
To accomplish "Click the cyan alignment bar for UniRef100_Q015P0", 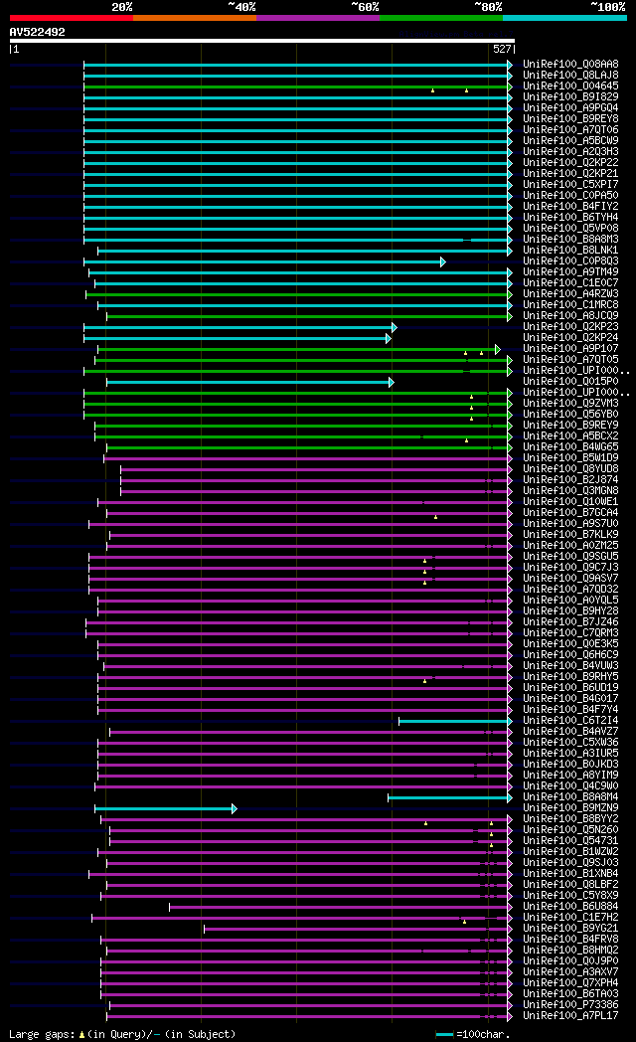I will (250, 382).
